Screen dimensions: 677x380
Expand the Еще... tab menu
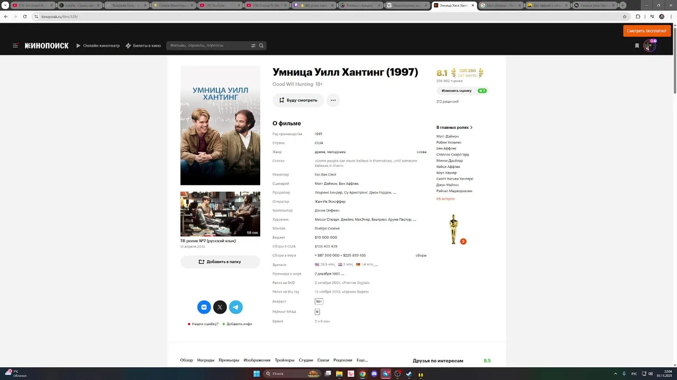point(362,360)
